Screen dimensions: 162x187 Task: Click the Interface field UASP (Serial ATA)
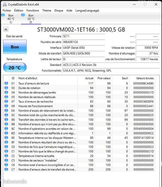(x=84, y=48)
